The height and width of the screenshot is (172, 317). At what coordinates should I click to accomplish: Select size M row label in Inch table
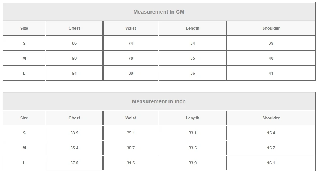(24, 148)
